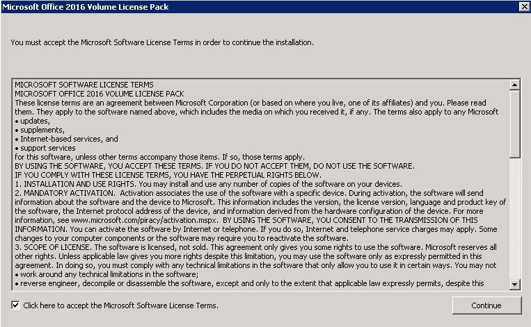Click the scroll up arrow of license text
The height and width of the screenshot is (327, 531).
515,85
